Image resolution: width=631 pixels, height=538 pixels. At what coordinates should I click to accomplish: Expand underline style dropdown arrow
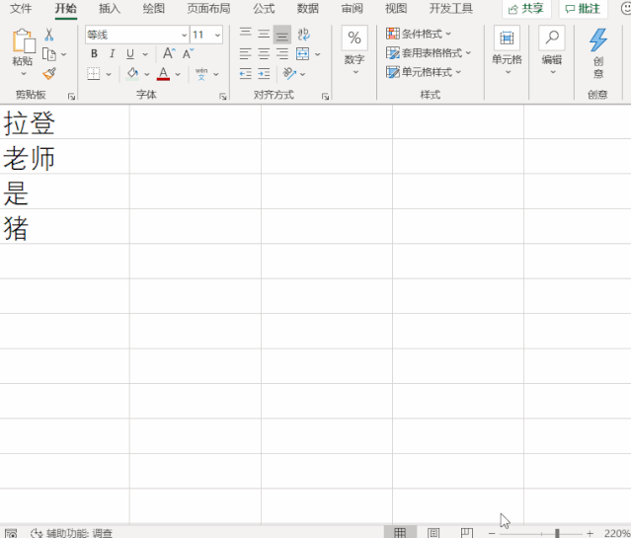pyautogui.click(x=145, y=54)
